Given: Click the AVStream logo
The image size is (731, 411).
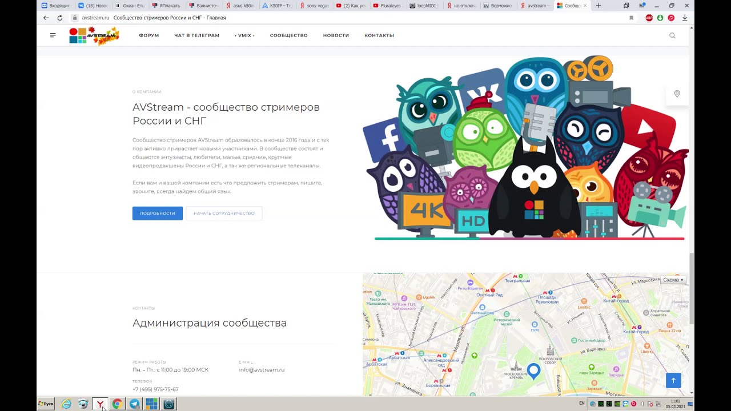Looking at the screenshot, I should pos(94,35).
